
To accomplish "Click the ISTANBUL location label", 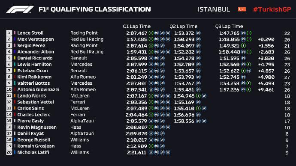I will [214, 9].
